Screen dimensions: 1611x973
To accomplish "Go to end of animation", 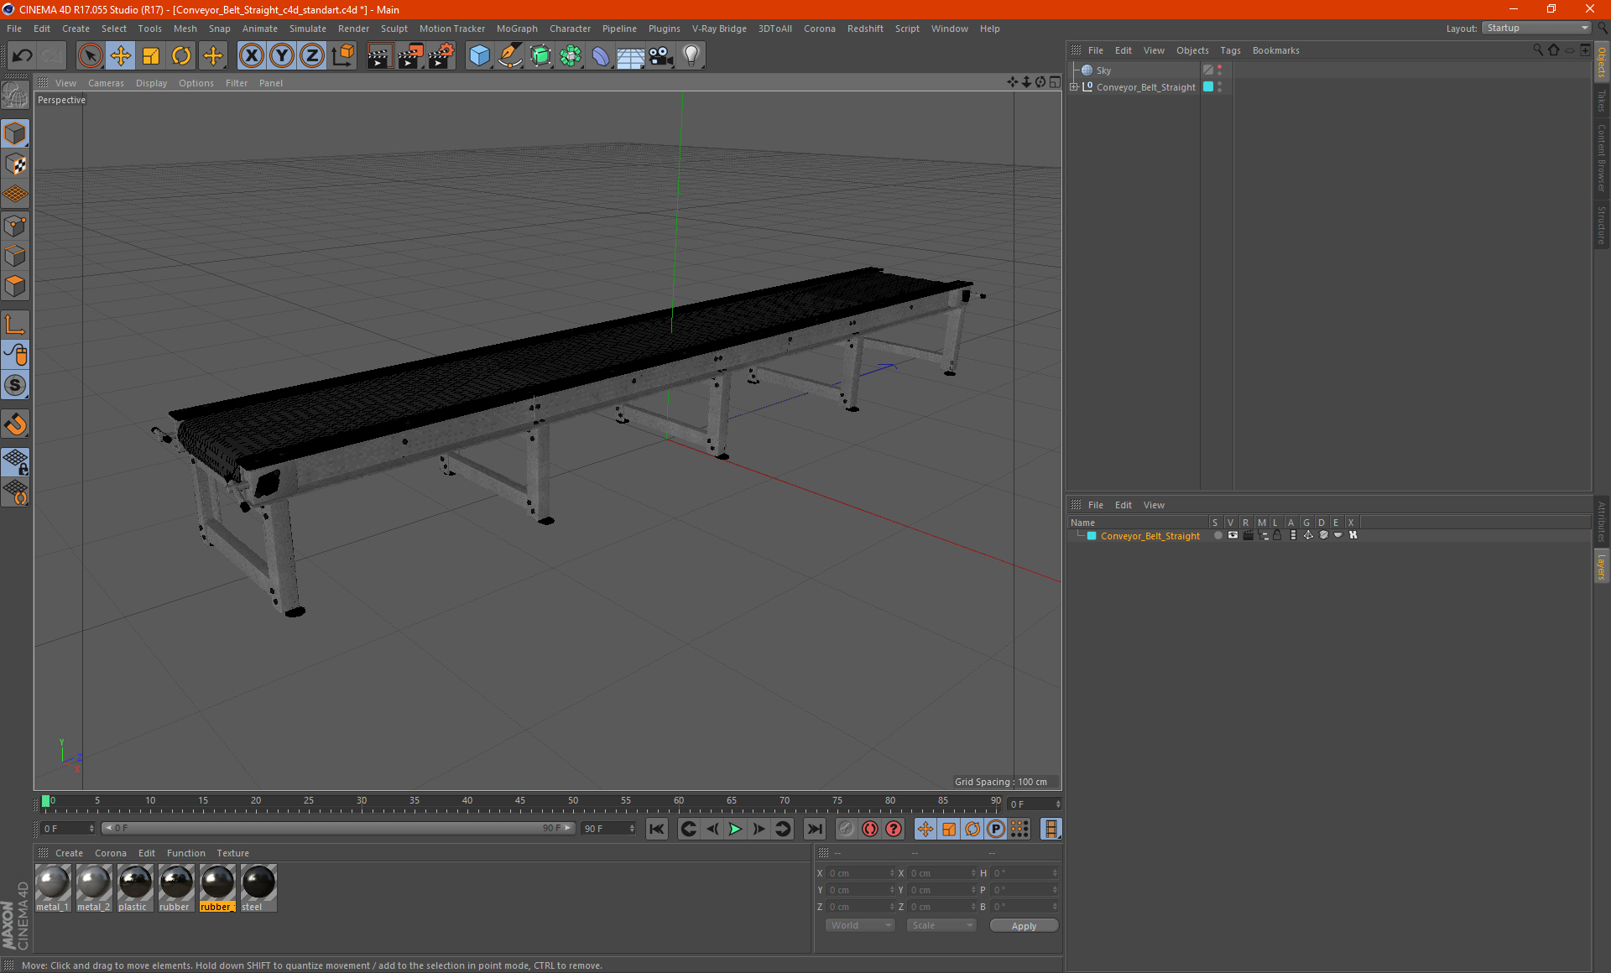I will coord(814,829).
